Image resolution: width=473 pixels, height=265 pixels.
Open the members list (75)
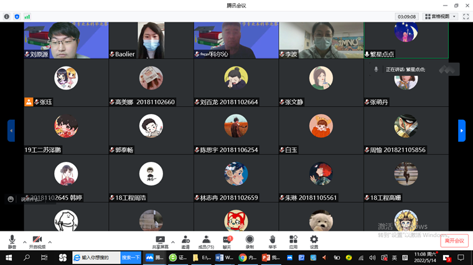tap(206, 241)
